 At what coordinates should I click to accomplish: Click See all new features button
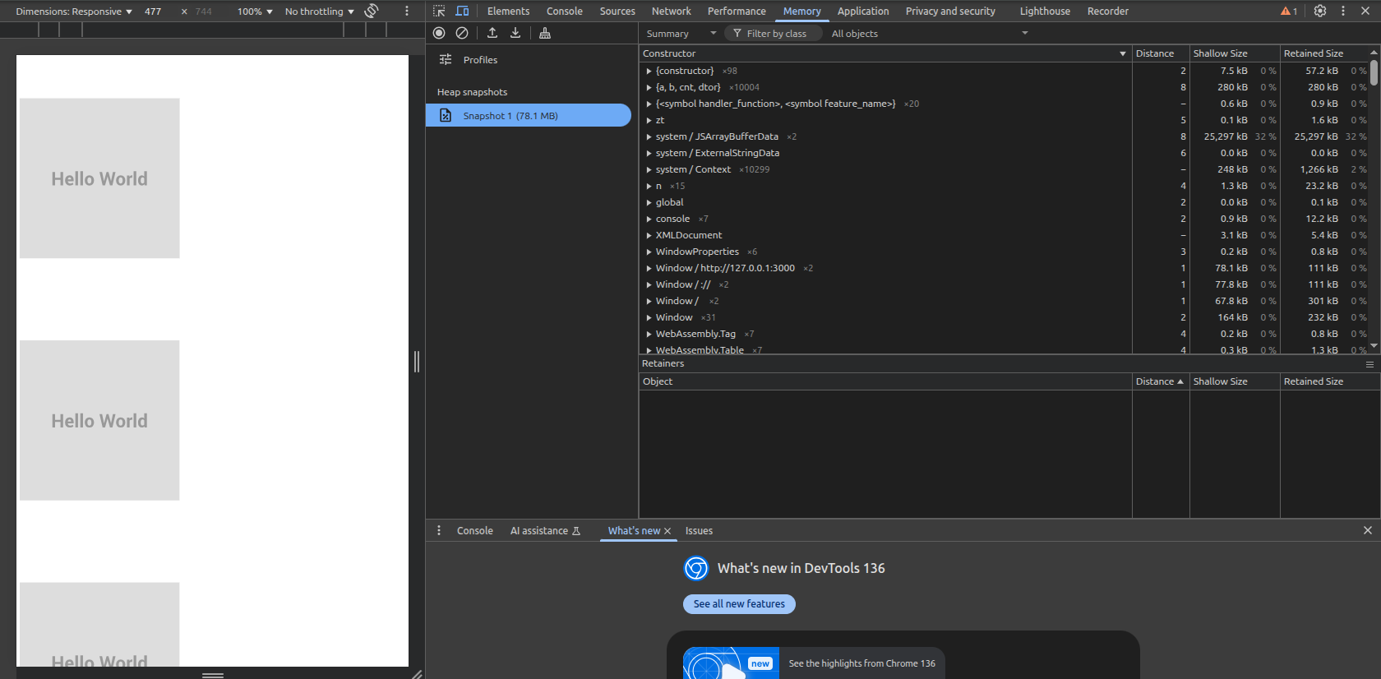coord(739,603)
